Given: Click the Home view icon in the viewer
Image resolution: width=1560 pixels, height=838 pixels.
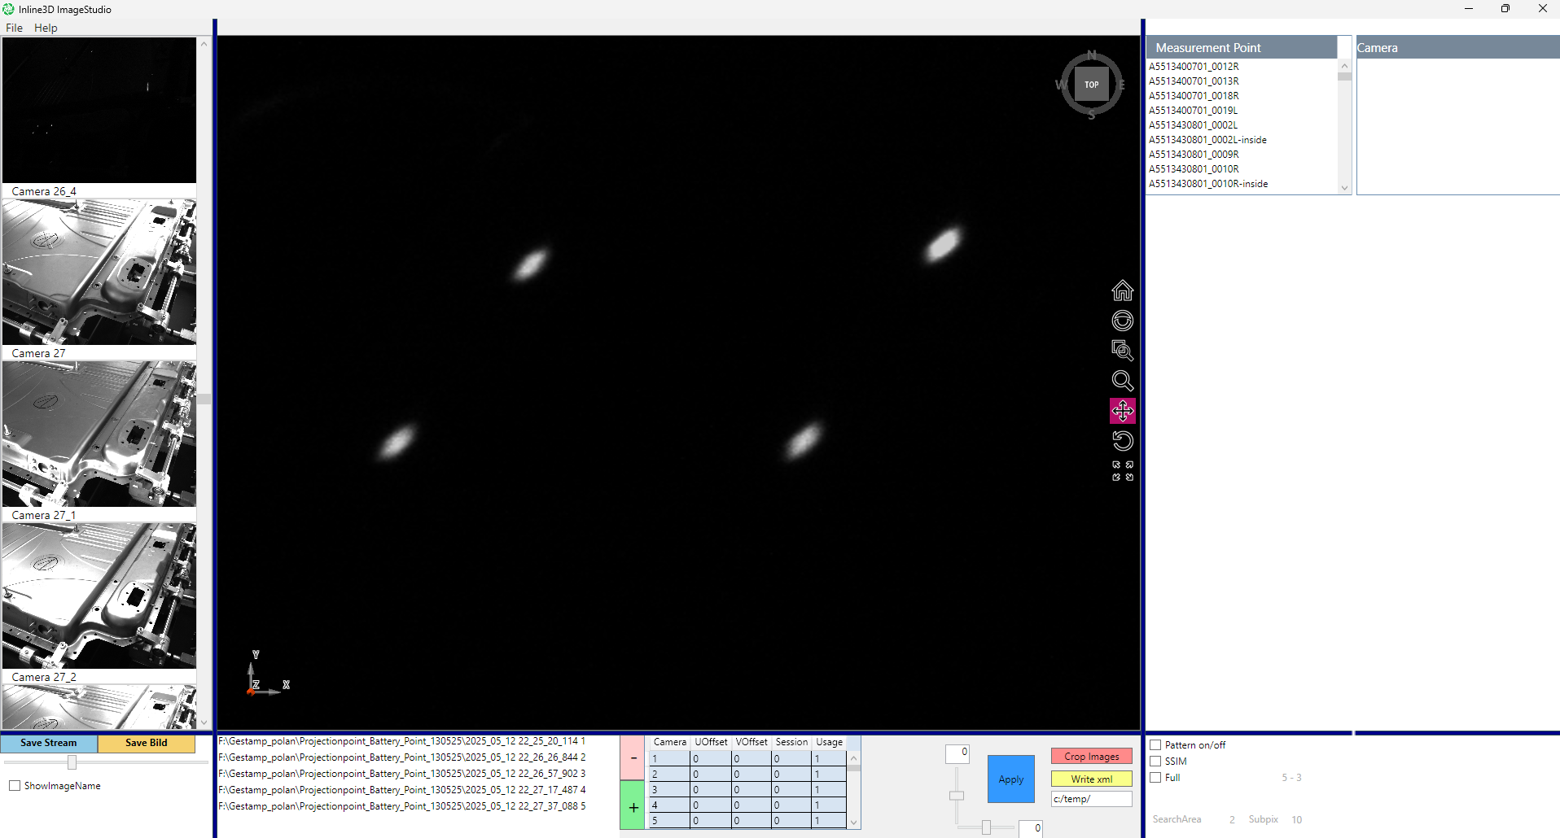Looking at the screenshot, I should point(1122,290).
